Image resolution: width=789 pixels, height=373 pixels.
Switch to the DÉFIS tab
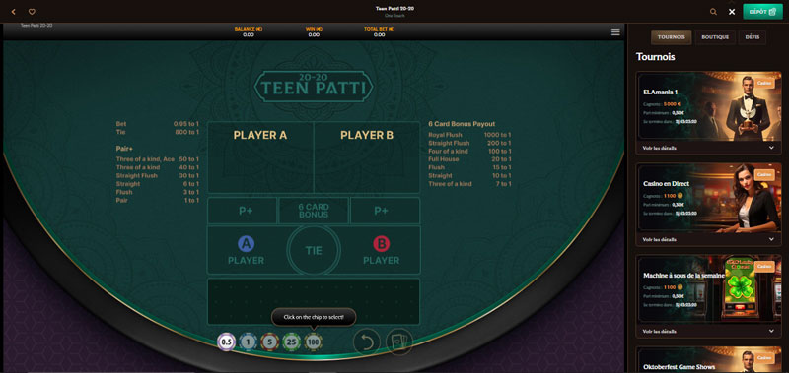click(x=753, y=37)
